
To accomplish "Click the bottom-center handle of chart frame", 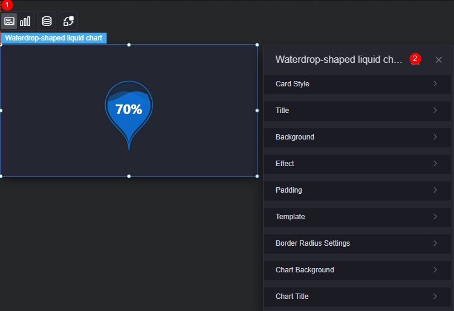I will [x=129, y=176].
